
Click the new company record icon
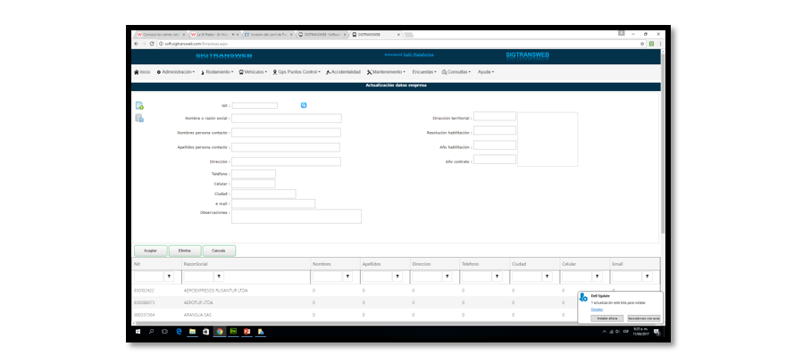point(139,105)
